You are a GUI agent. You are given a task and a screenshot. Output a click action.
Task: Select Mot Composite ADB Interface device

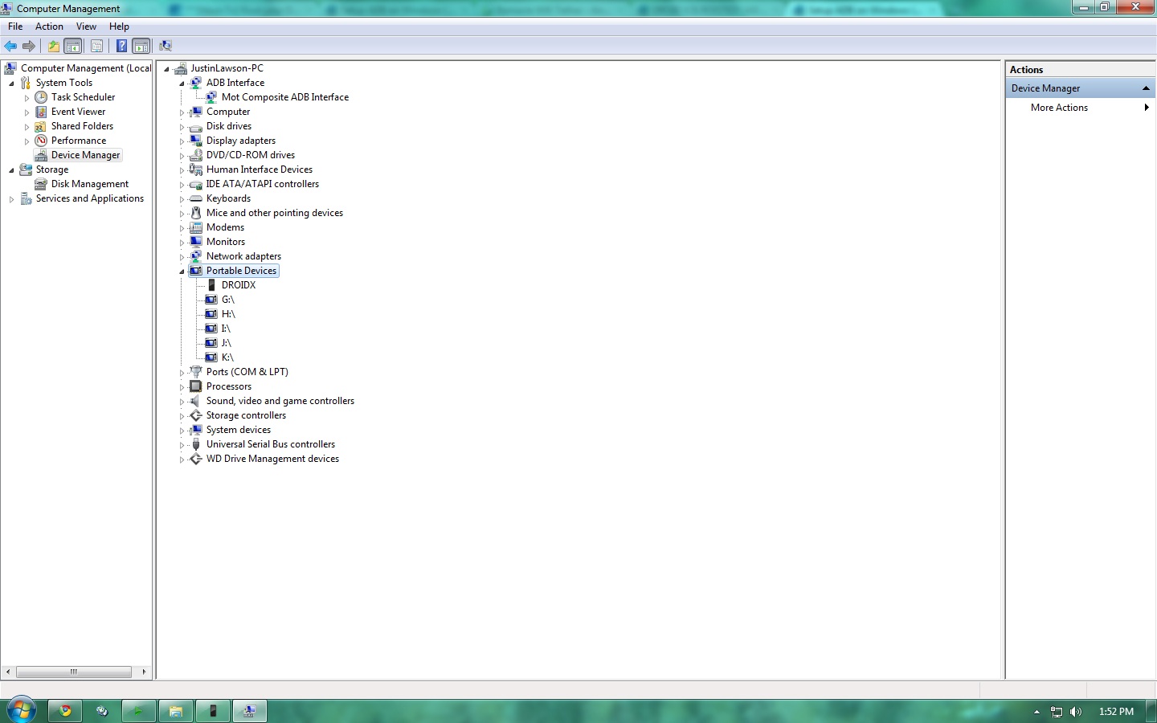tap(284, 97)
